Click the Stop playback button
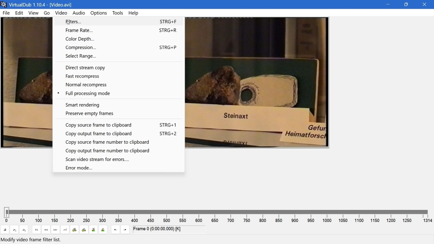 click(x=5, y=230)
